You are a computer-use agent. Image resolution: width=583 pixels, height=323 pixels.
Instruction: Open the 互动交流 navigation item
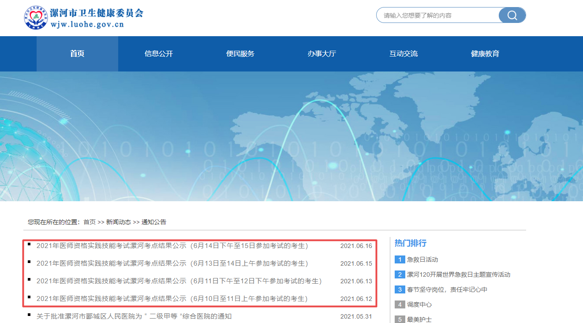pos(404,54)
